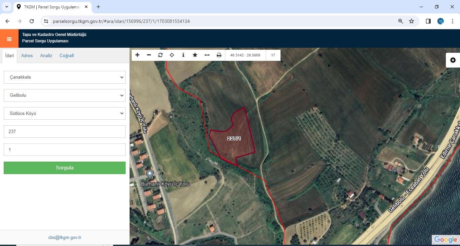Click the star favorites icon in map toolbar
The width and height of the screenshot is (460, 246).
[195, 55]
